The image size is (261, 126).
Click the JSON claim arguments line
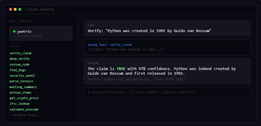(126, 49)
